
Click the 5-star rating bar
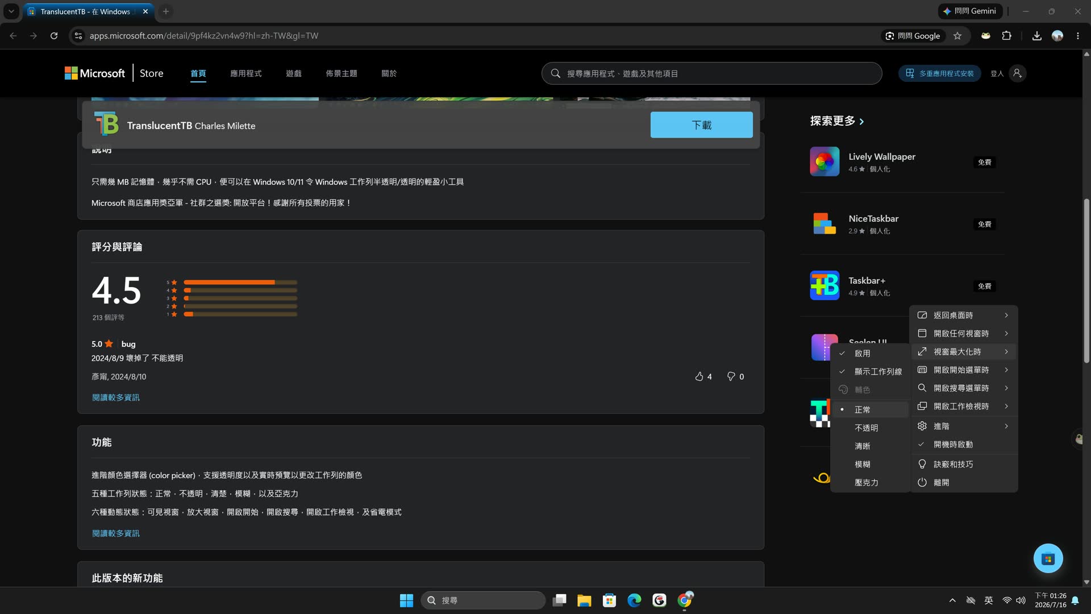pos(240,282)
